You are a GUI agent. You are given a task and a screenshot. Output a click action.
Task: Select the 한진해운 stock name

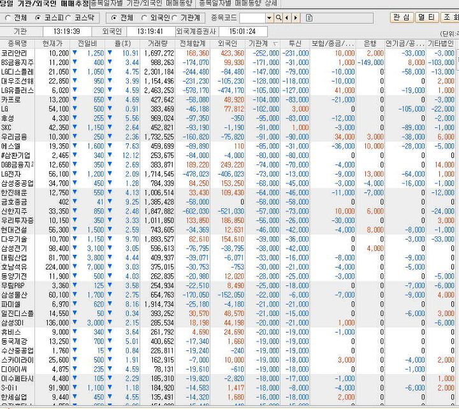coord(14,193)
